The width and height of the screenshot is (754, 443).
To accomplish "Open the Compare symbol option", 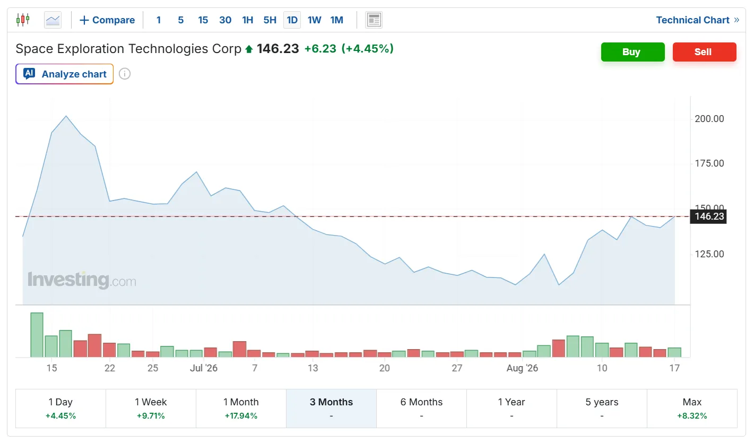I will pos(107,20).
